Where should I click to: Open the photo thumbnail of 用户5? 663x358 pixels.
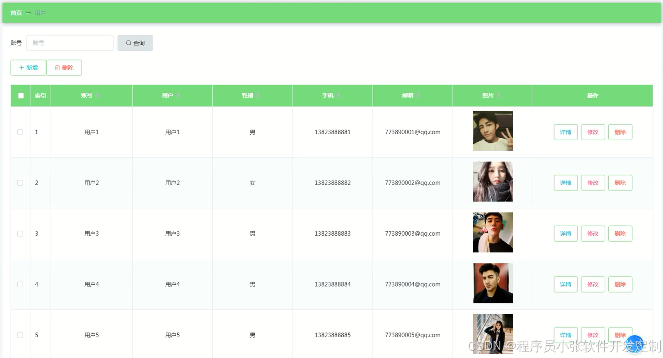[493, 334]
